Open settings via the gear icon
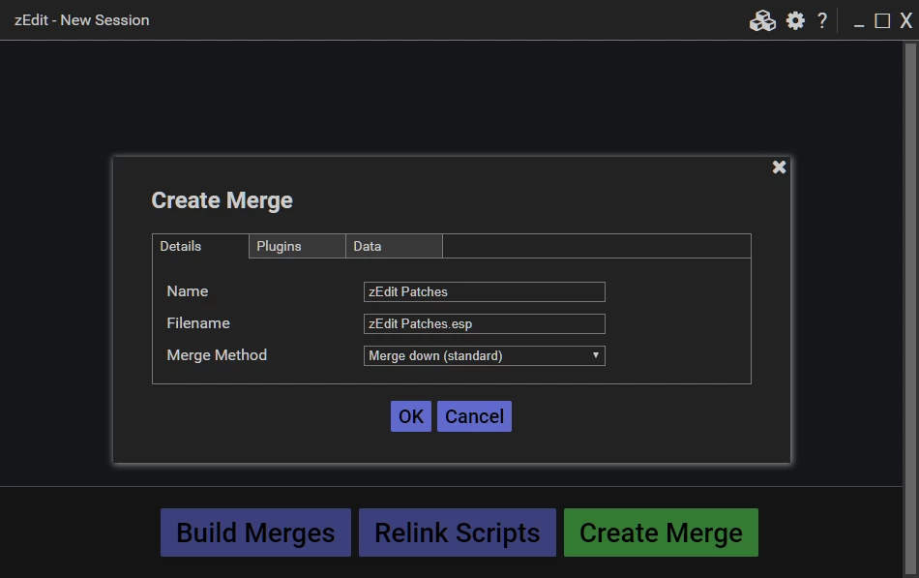Screen dimensions: 919x578 click(x=795, y=20)
